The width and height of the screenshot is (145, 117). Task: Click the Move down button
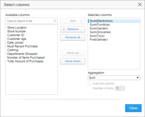point(73,61)
